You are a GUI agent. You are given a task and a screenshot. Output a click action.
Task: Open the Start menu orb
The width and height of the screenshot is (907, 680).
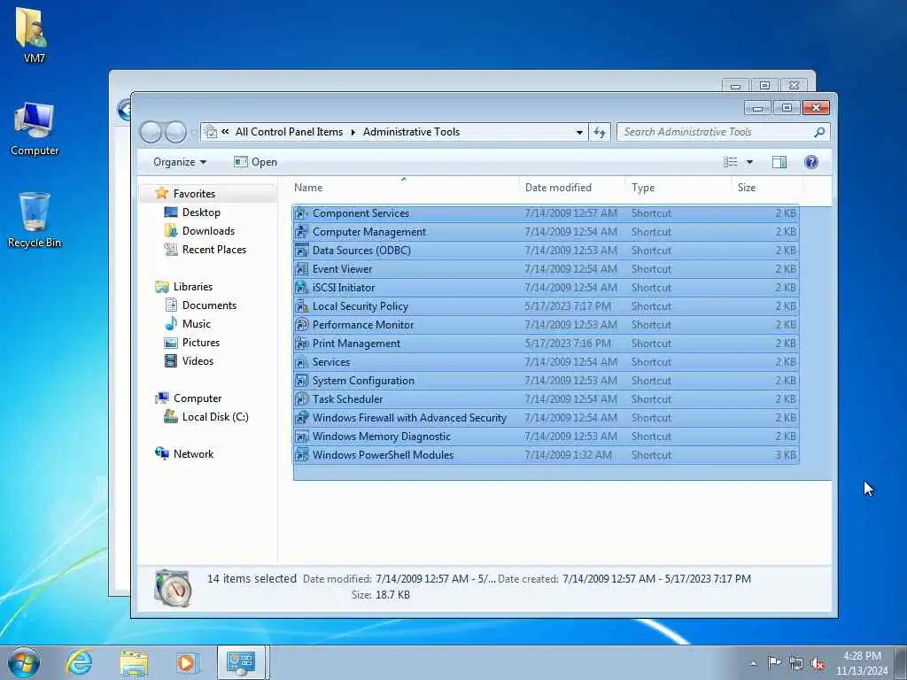tap(24, 662)
